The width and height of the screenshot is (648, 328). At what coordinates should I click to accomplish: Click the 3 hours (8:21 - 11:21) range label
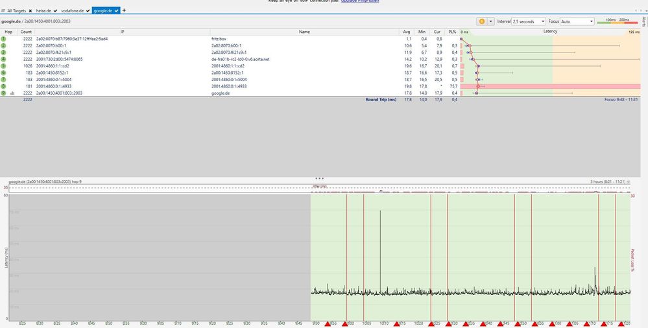[x=608, y=182]
